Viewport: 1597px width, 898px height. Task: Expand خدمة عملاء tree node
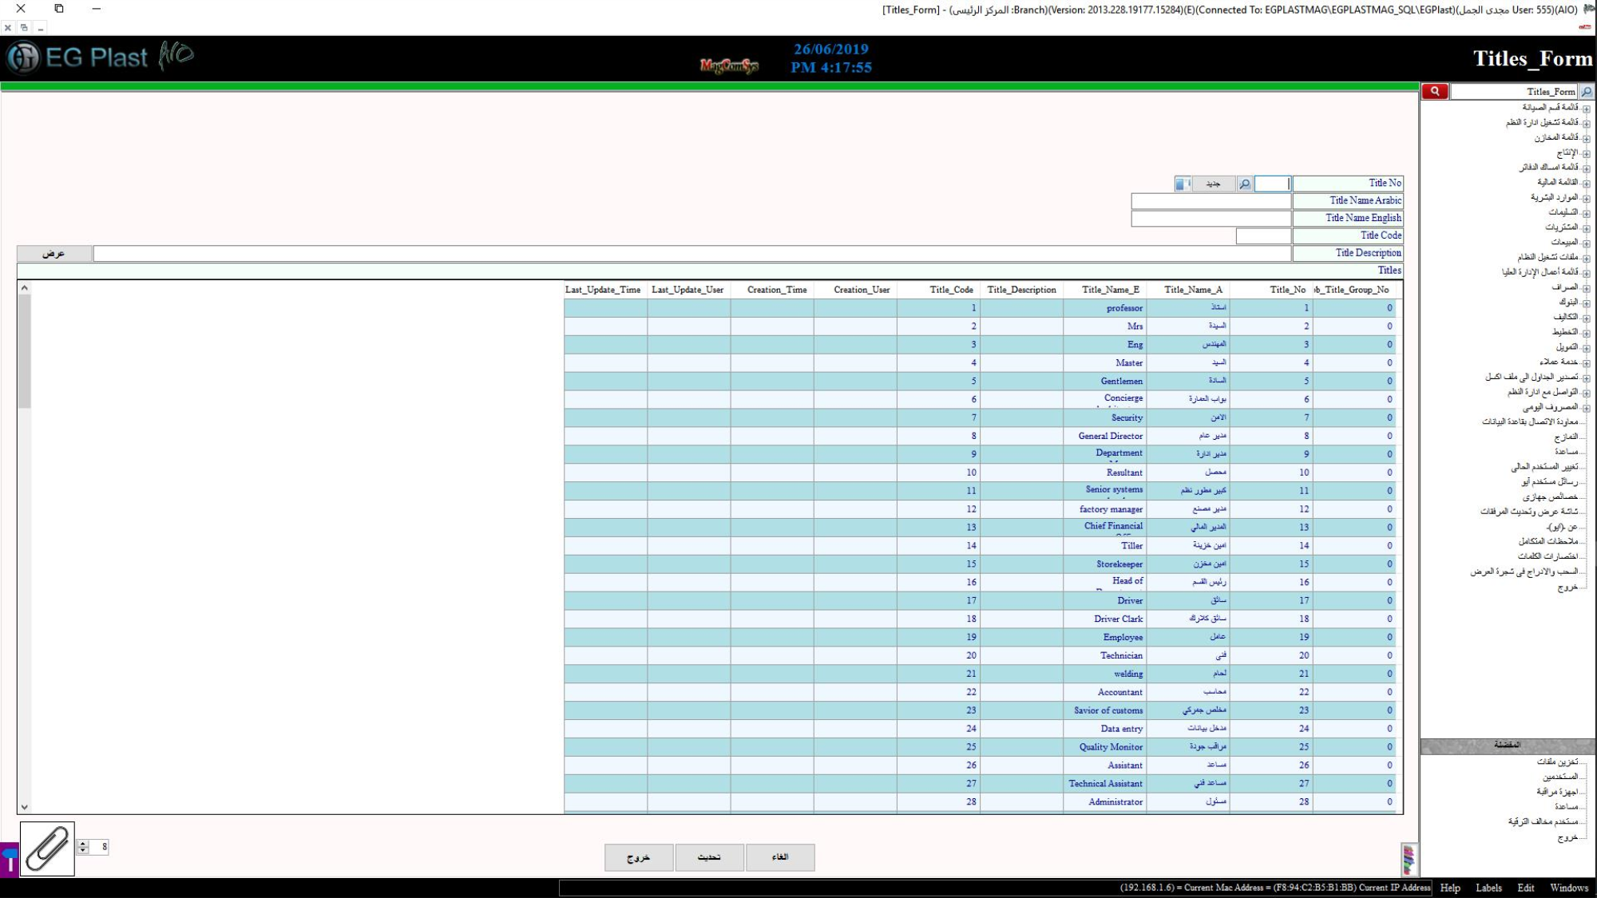(1587, 363)
